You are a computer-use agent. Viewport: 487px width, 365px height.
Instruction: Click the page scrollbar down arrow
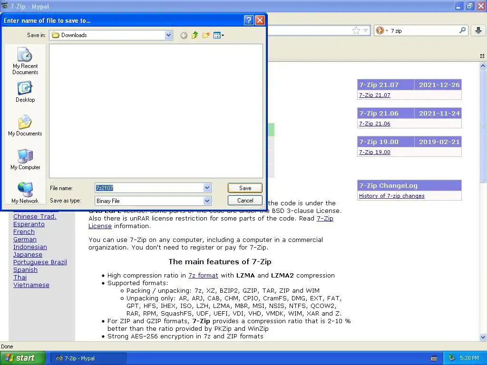click(483, 337)
